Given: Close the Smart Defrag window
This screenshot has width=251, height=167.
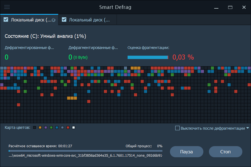Looking at the screenshot, I should coord(244,8).
